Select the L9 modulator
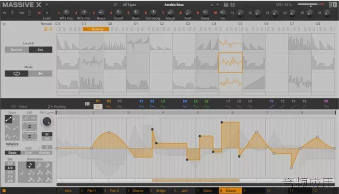Screen dimensions: 339x194 coord(250,104)
